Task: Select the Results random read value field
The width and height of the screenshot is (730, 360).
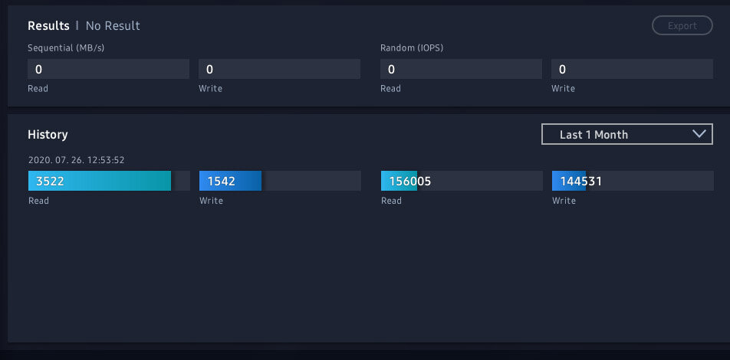Action: pos(461,69)
